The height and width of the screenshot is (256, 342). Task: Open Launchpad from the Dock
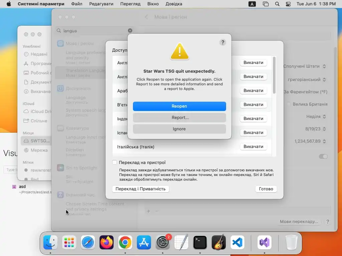[69, 242]
